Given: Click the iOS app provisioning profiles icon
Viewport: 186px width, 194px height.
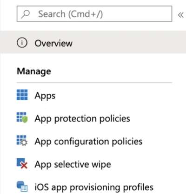Looking at the screenshot, I should (x=22, y=186).
